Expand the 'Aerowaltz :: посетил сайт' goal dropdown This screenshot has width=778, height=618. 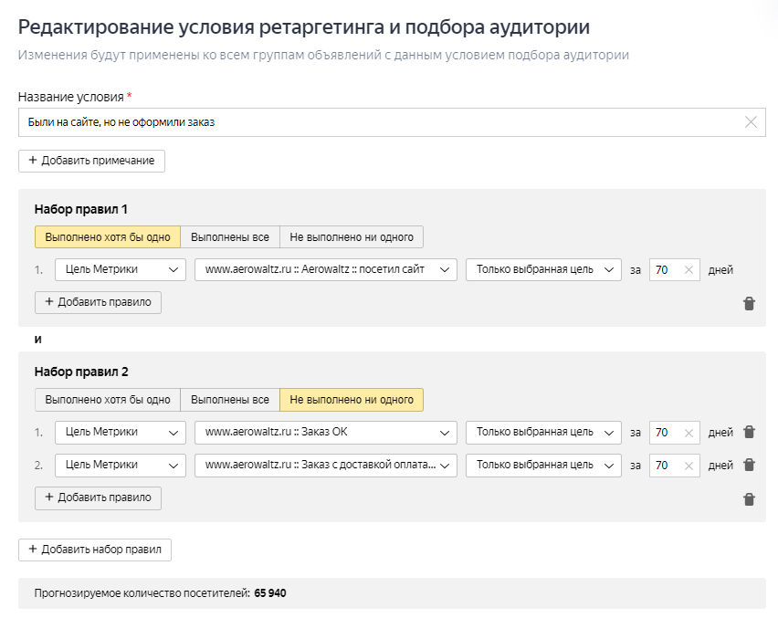[x=325, y=270]
